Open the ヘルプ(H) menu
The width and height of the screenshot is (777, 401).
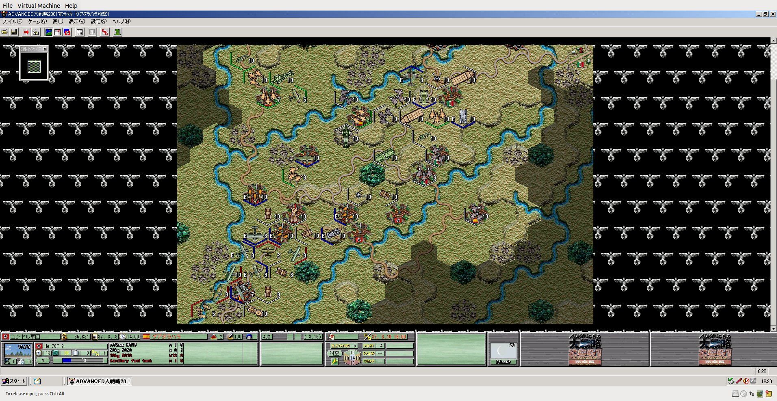(122, 22)
